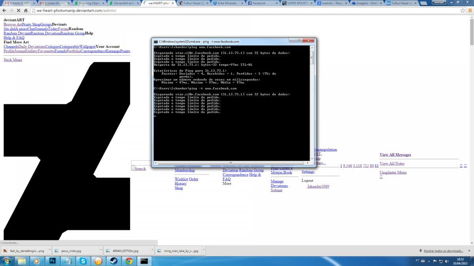
Task: Switch to the SUPER MOUSTA tab
Action: point(297,3)
